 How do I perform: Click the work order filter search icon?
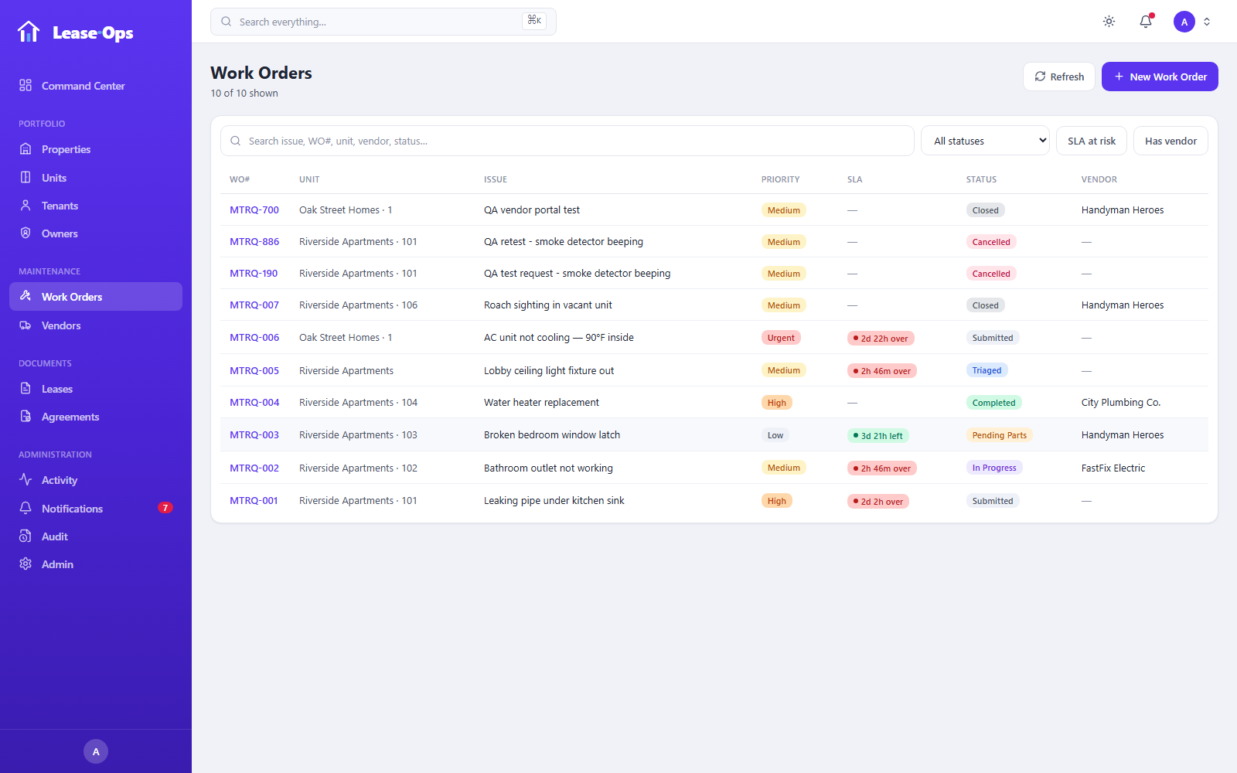click(x=235, y=141)
